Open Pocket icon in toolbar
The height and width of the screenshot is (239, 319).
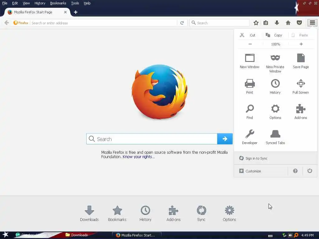tap(299, 23)
